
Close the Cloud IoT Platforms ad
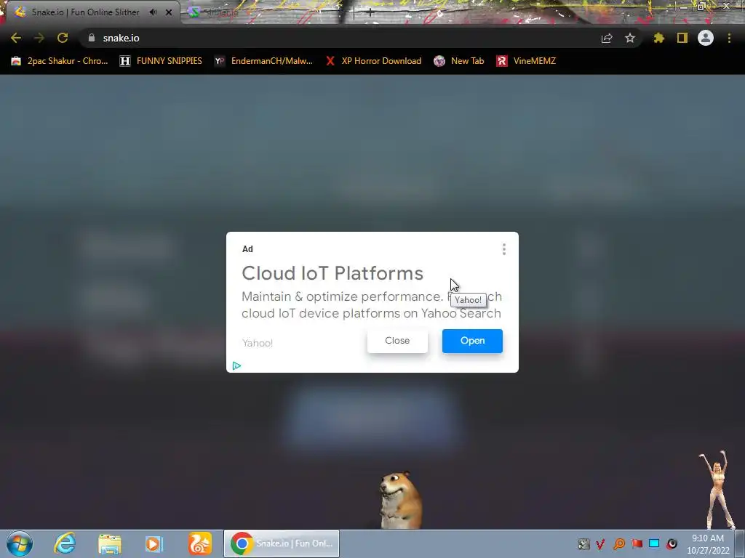coord(397,341)
